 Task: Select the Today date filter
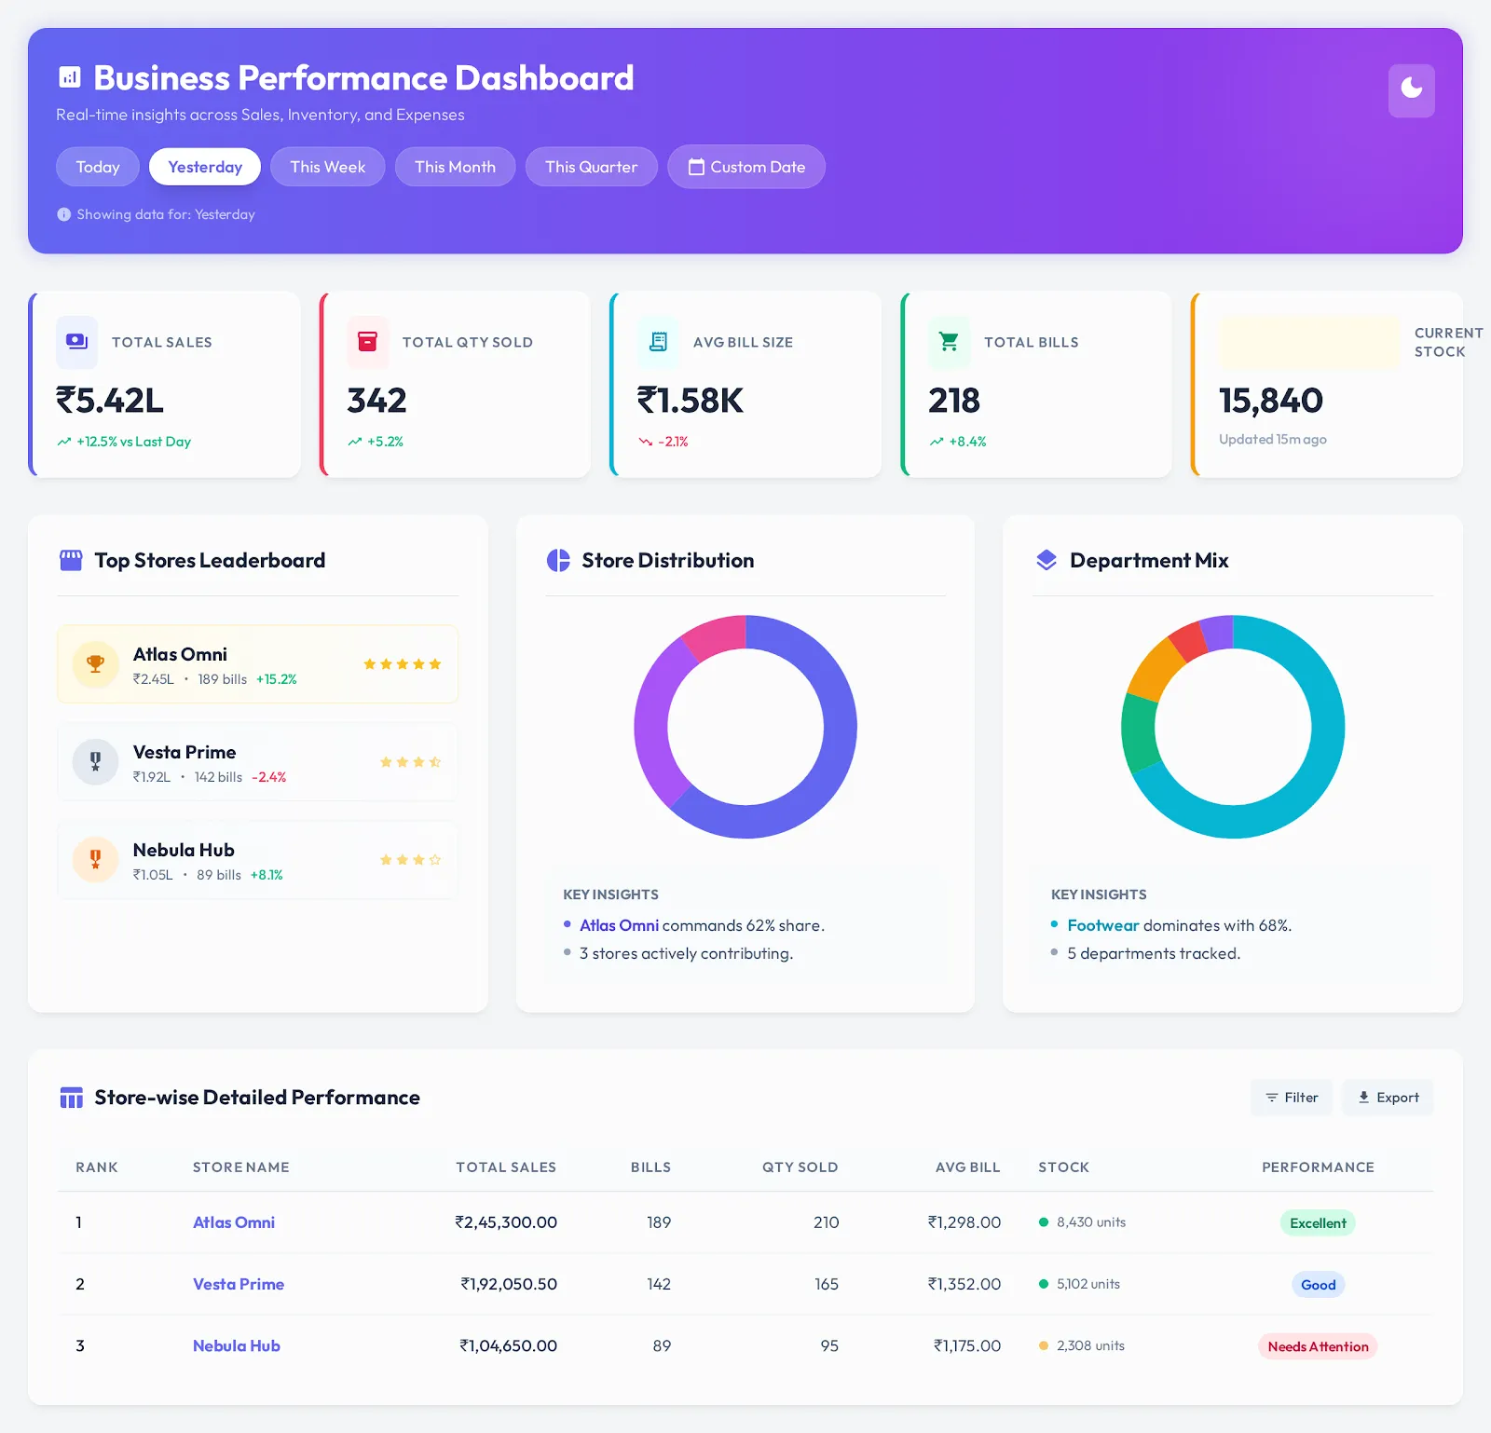(97, 167)
